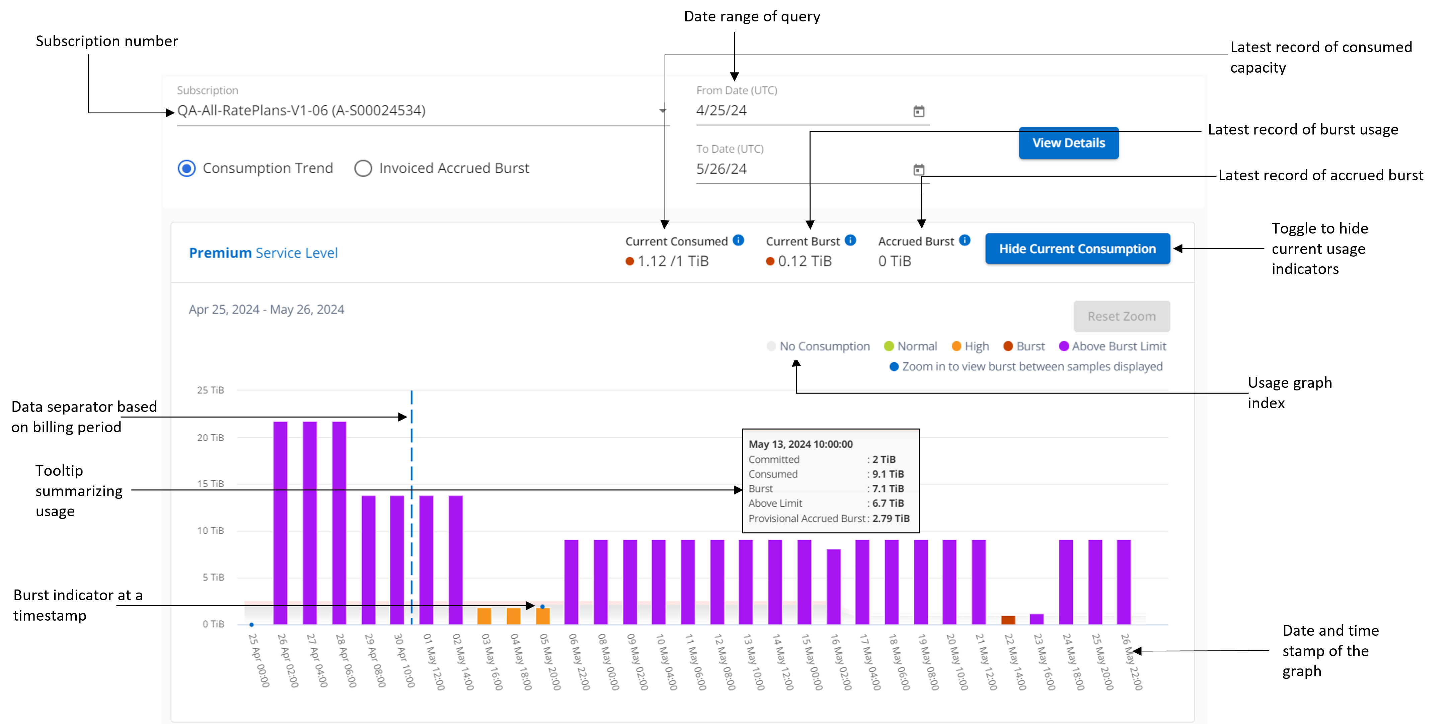The image size is (1448, 724).
Task: Click the Above Burst Limit legend dot
Action: coord(1064,346)
